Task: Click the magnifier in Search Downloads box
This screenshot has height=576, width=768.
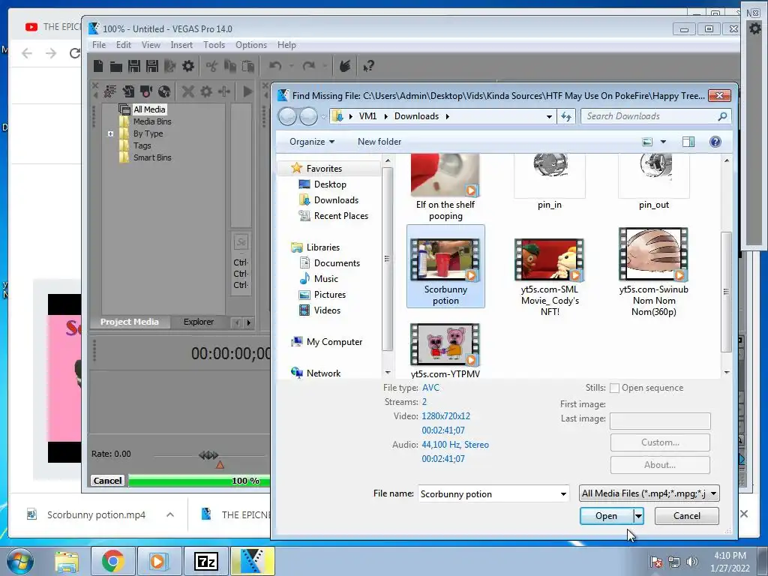Action: pos(722,116)
